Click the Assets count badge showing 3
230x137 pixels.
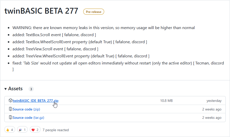(x=31, y=89)
